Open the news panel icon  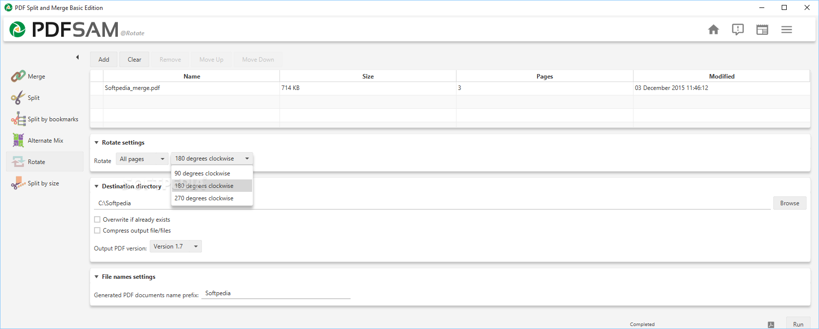pos(762,30)
